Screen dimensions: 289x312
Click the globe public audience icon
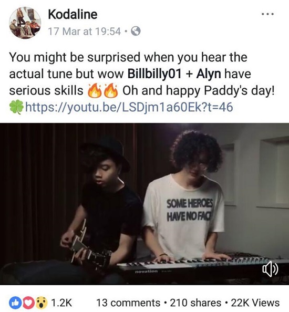pyautogui.click(x=136, y=31)
